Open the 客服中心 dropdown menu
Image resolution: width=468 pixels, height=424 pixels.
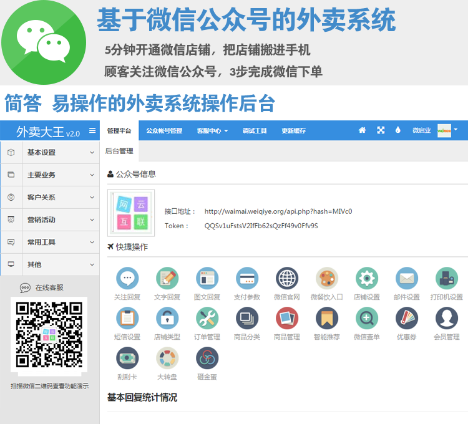pos(212,130)
